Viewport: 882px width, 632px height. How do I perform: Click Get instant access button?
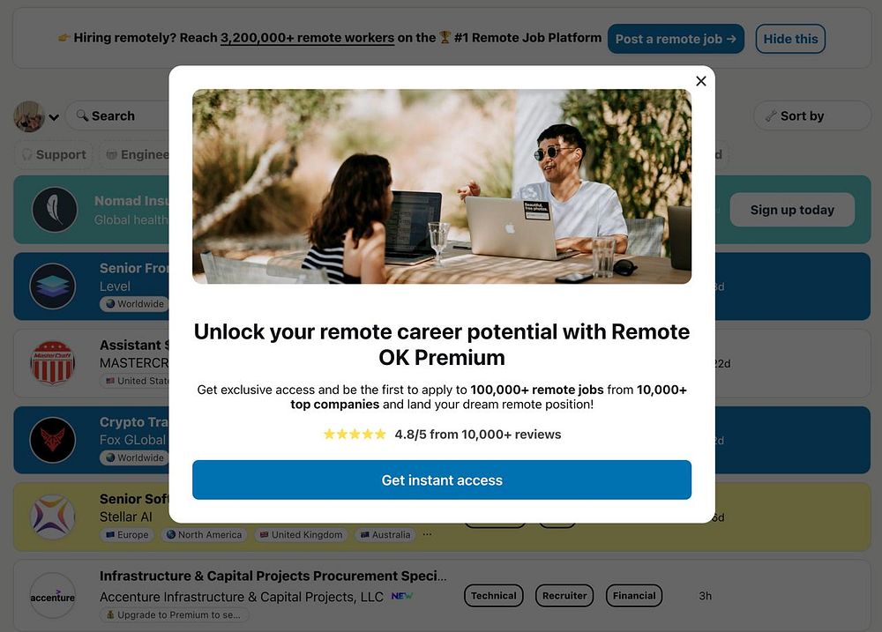click(x=442, y=480)
